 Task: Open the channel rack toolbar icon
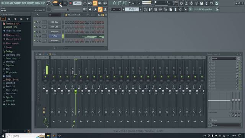click(155, 10)
